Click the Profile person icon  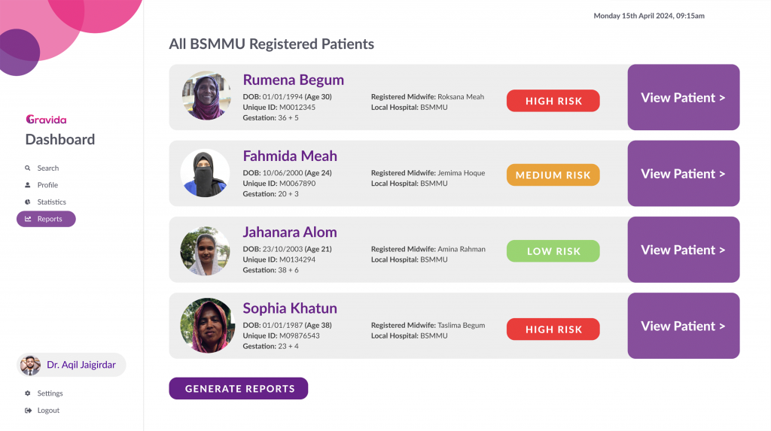[28, 185]
